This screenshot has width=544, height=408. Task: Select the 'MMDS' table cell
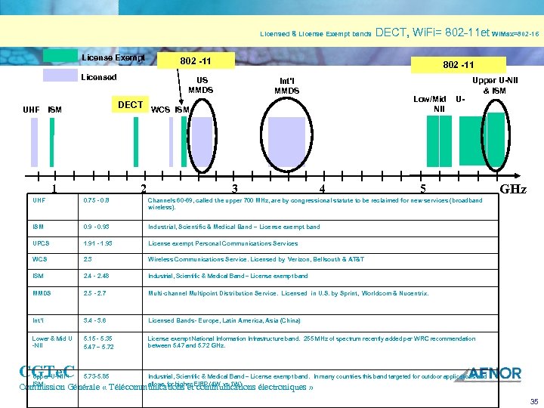point(42,293)
